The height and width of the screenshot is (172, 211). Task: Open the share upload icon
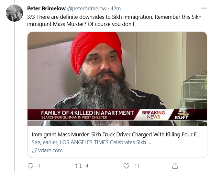point(175,166)
